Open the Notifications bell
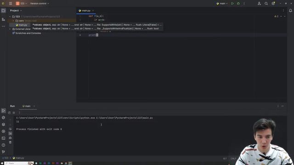 (290, 11)
